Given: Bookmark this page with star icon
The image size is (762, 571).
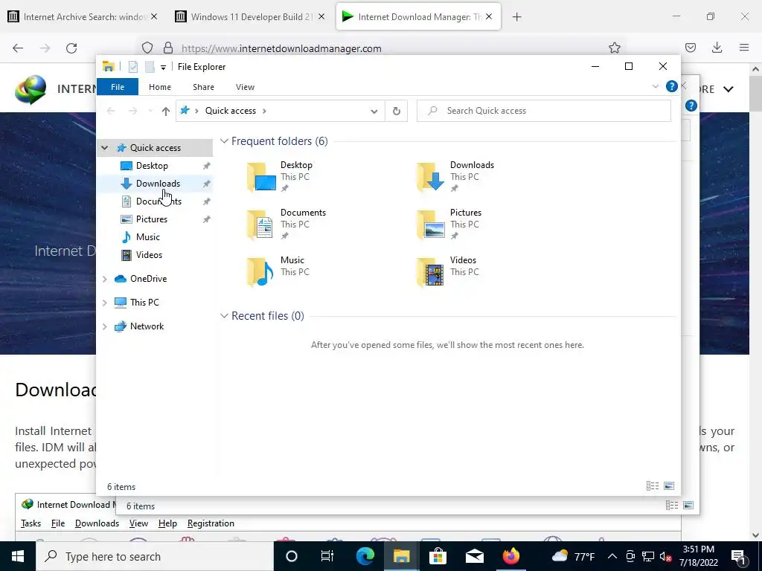Looking at the screenshot, I should coord(614,48).
